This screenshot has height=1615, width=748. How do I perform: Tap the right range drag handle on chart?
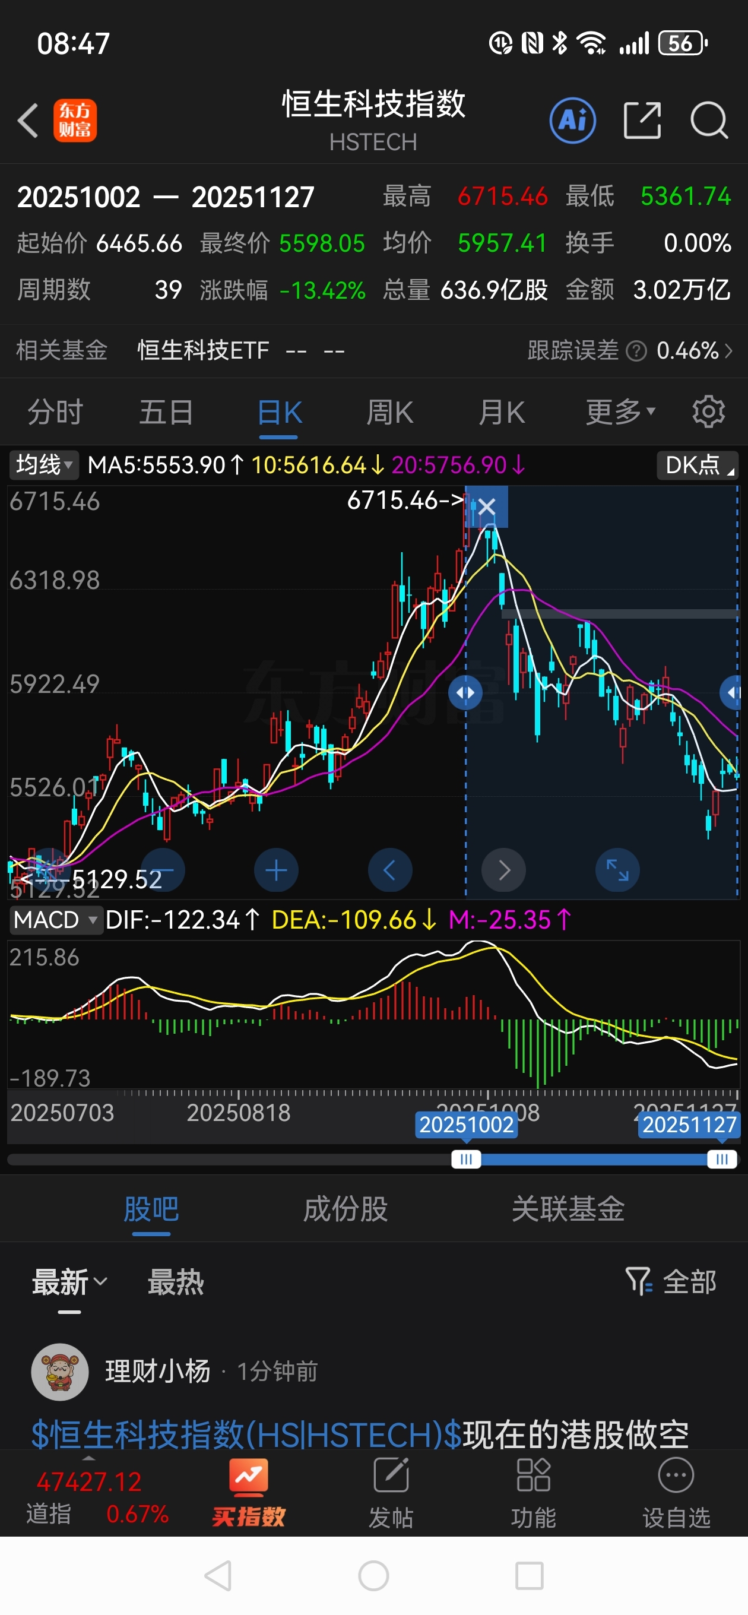(731, 693)
